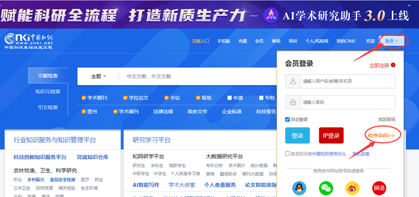This screenshot has width=419, height=197.
Task: Expand the 登录 dropdown in top bar
Action: coord(391,41)
